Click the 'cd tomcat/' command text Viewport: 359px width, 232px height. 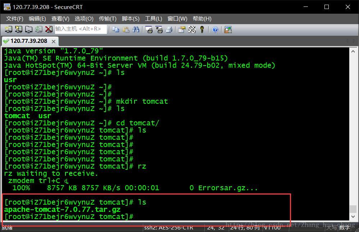point(137,123)
